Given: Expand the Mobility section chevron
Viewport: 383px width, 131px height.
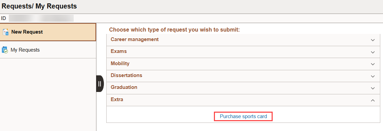Looking at the screenshot, I should (x=372, y=64).
